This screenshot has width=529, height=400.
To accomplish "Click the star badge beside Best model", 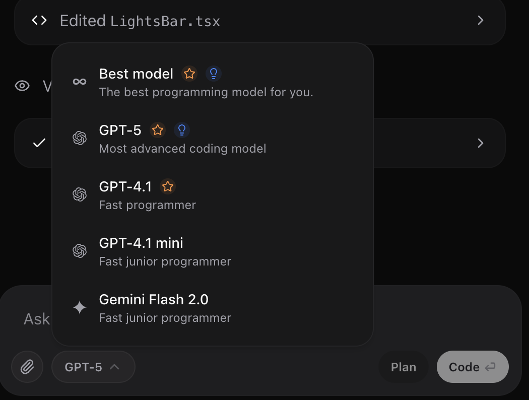I will coord(189,74).
